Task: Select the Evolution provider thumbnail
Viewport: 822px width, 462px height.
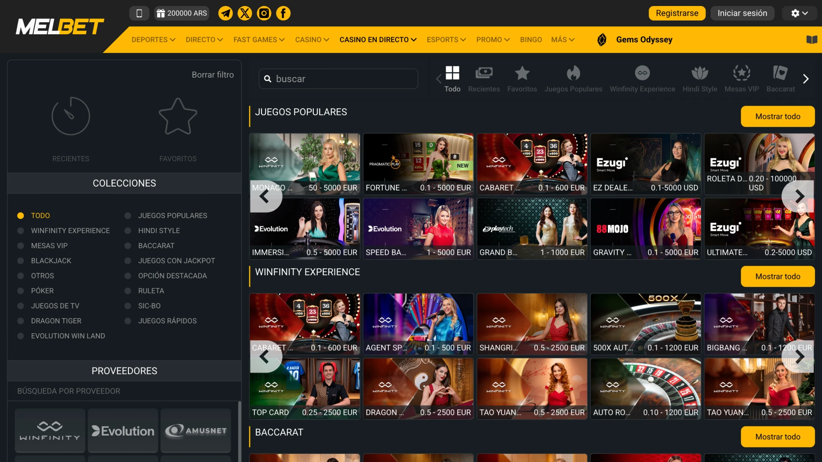Action: pos(122,430)
